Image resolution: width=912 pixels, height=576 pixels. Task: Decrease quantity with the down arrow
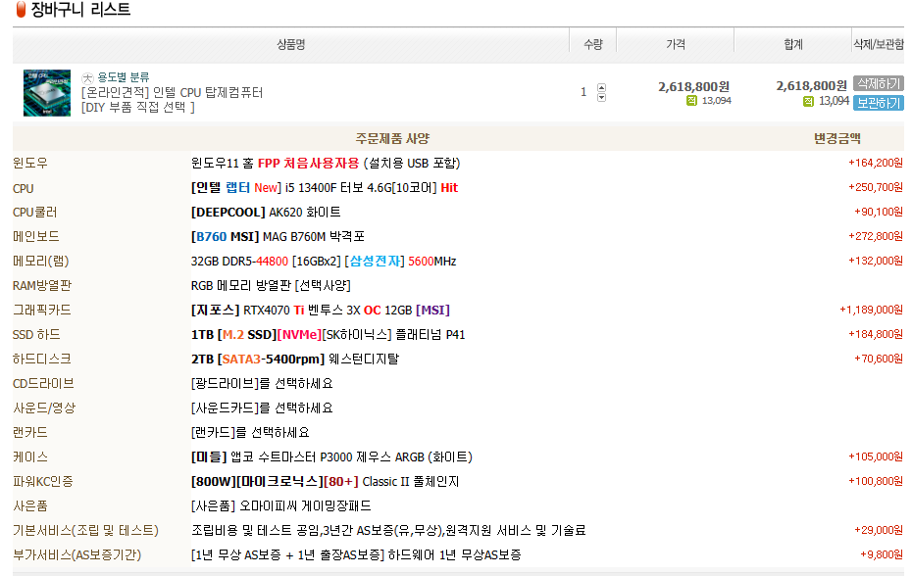tap(601, 97)
